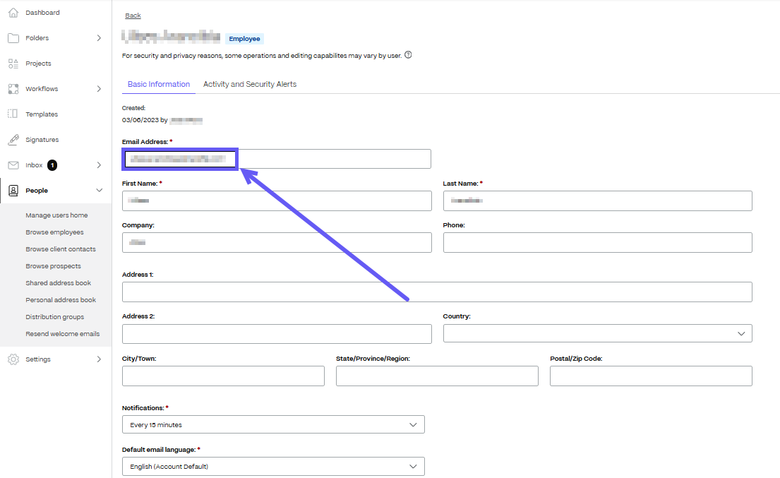Select the Basic Information tab
780x478 pixels.
point(159,84)
